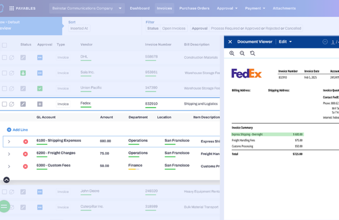Image resolution: width=339 pixels, height=220 pixels.
Task: Click the Fedex row status edit icon
Action: pyautogui.click(x=23, y=104)
